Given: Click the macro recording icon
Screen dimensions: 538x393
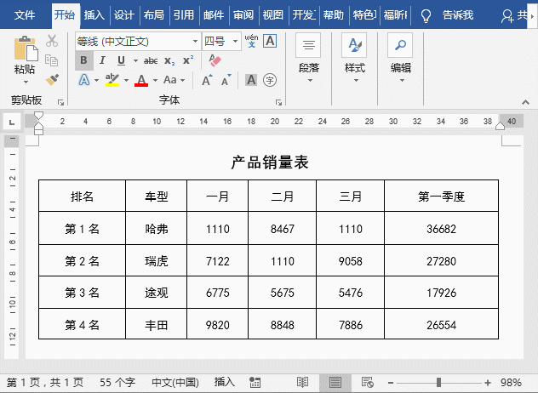Looking at the screenshot, I should [255, 383].
